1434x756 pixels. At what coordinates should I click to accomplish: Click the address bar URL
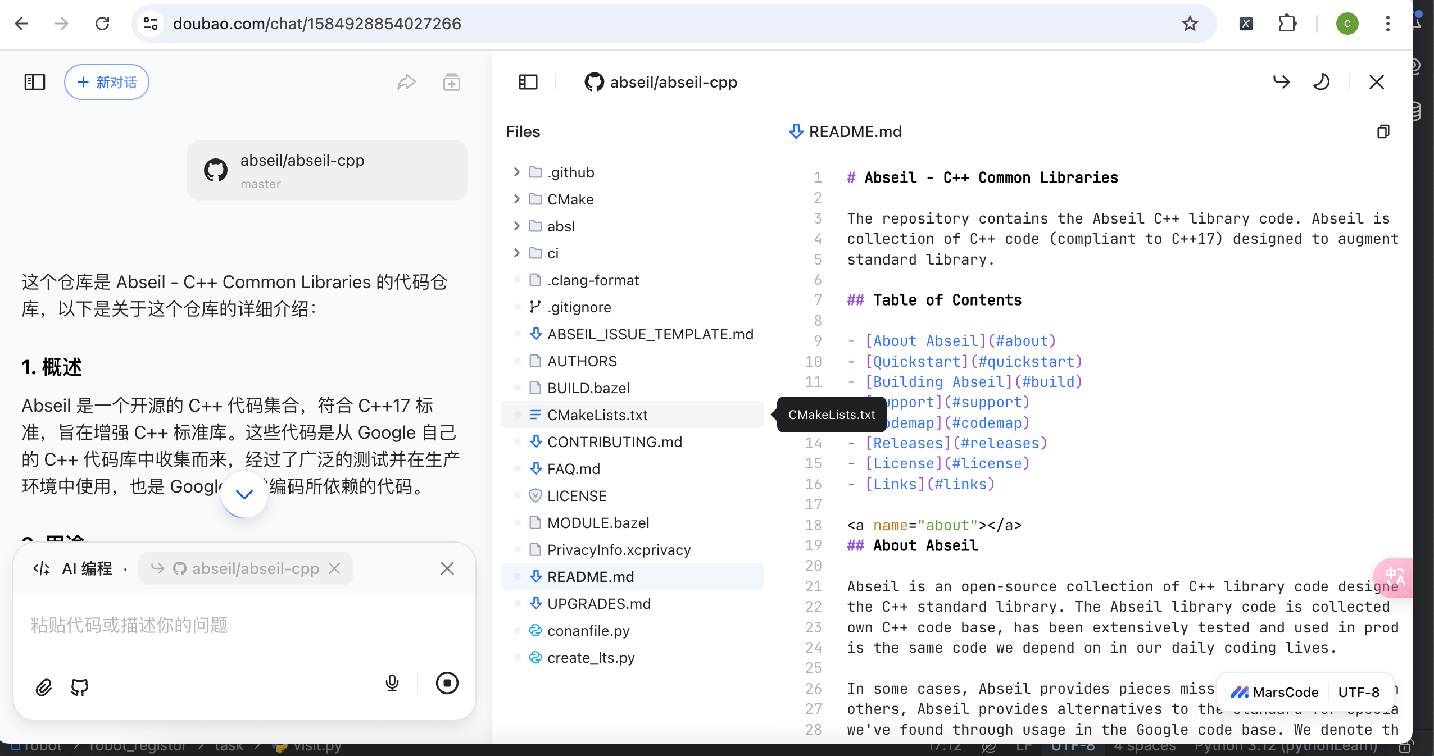[x=317, y=24]
